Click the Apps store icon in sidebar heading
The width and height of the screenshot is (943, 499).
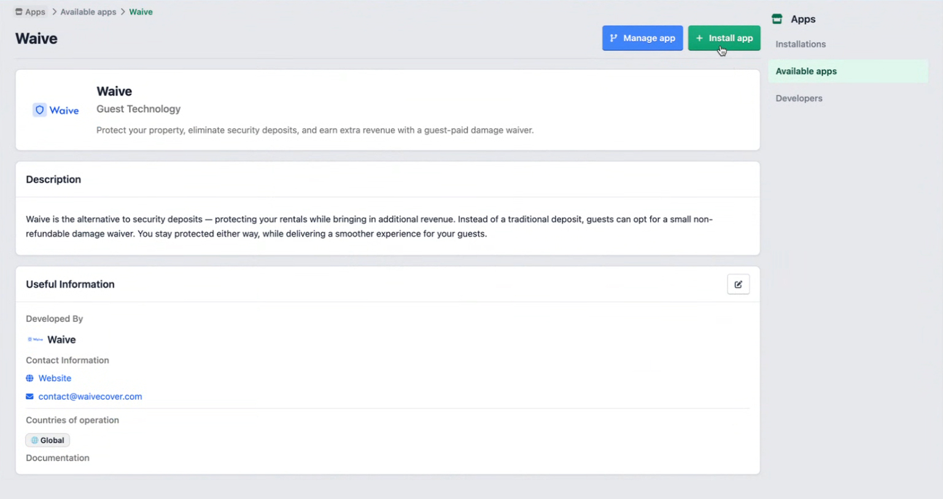(x=777, y=19)
